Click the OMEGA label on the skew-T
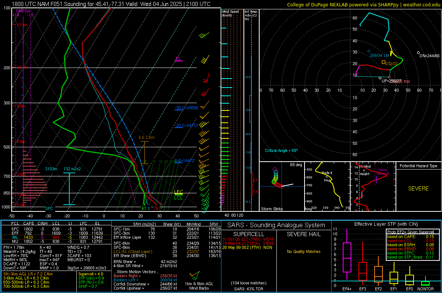 coord(23,11)
